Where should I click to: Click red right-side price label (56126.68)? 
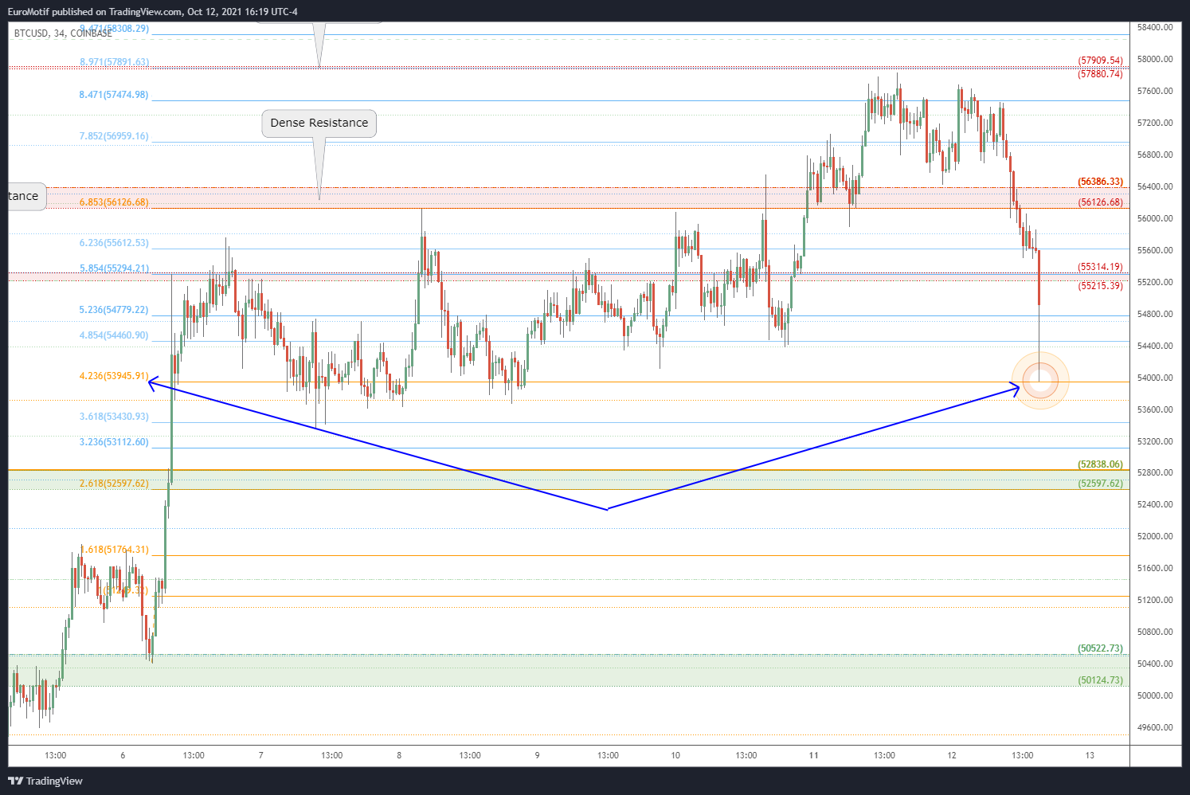coord(1100,202)
